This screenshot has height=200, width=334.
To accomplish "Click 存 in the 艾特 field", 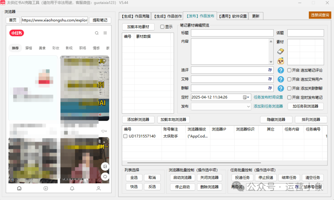I will pyautogui.click(x=270, y=79).
